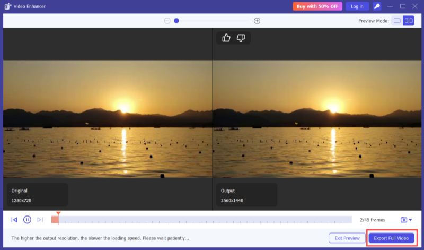Click the Video Enhancer app logo

[x=7, y=6]
